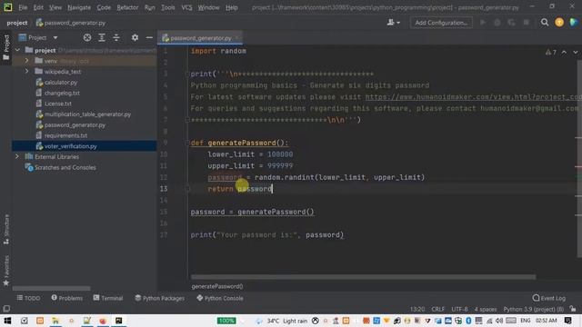The image size is (582, 327).
Task: Click the Stop icon in toolbar
Action: [526, 23]
